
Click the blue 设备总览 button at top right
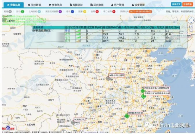176,4
